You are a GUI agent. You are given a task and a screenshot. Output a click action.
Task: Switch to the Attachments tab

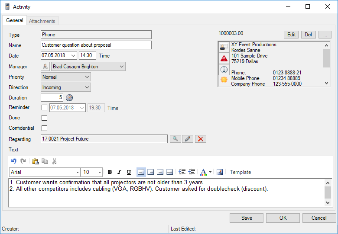[42, 21]
